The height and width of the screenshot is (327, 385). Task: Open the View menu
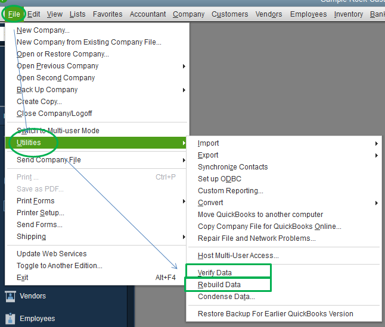point(55,14)
